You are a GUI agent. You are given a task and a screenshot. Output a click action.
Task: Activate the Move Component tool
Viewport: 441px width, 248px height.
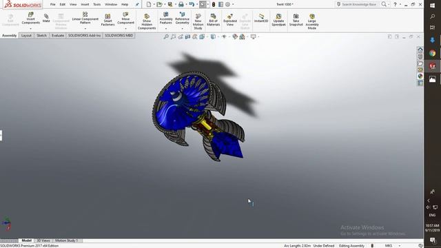(125, 18)
